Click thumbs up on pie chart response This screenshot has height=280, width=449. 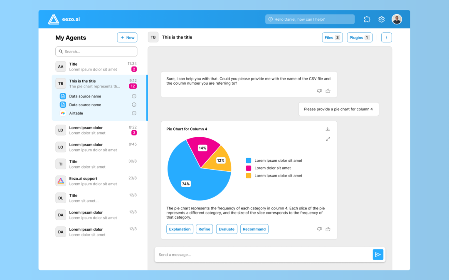point(328,229)
